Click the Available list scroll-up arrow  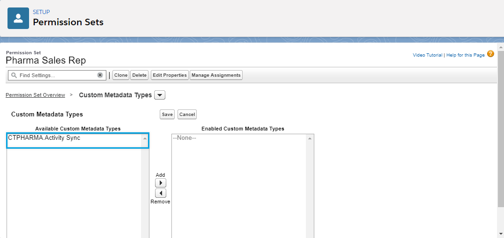pyautogui.click(x=145, y=138)
